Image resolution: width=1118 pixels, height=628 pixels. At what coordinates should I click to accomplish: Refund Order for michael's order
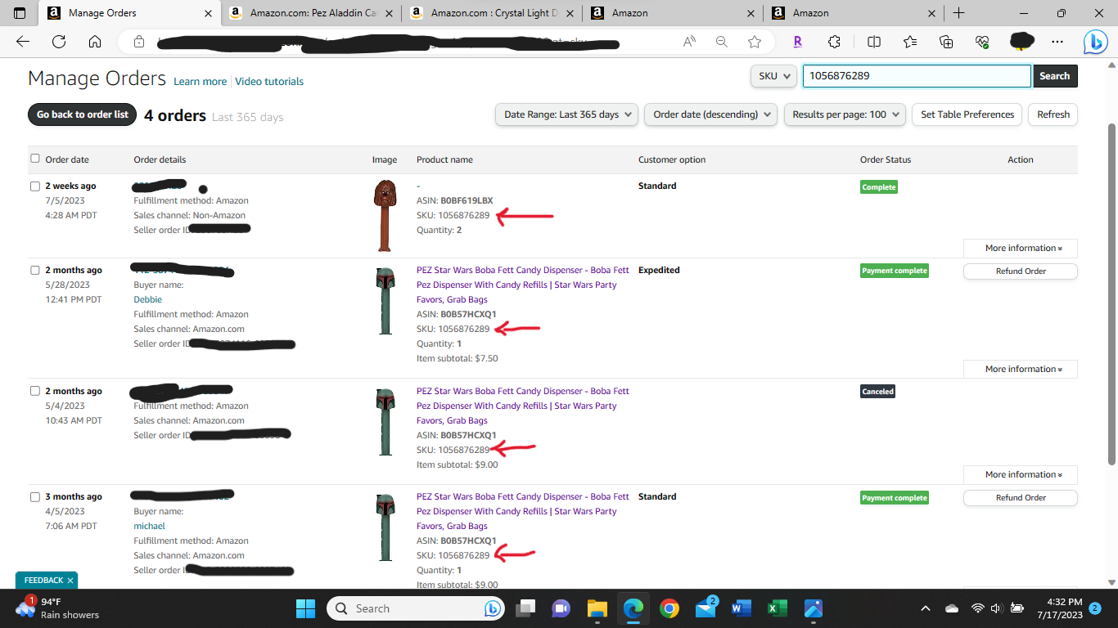click(x=1021, y=498)
